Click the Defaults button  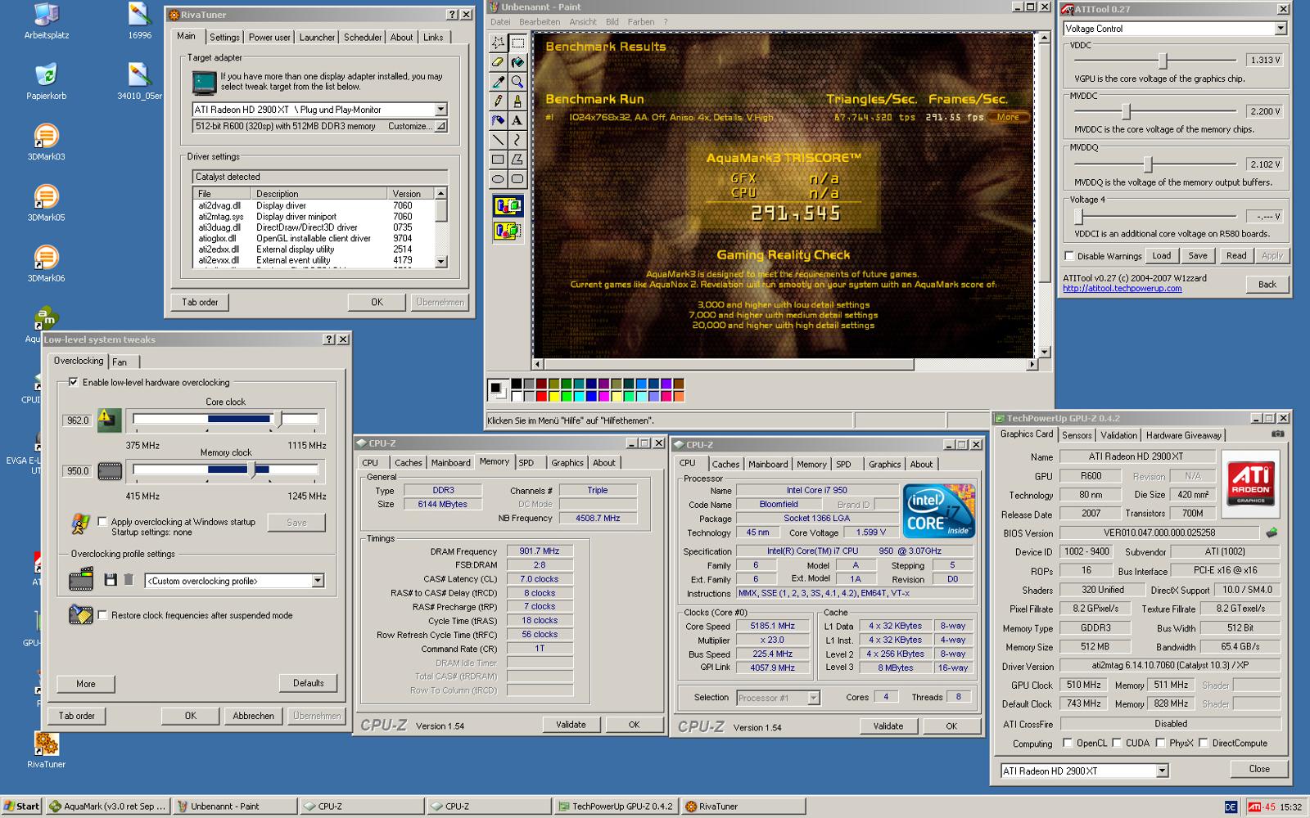point(308,683)
